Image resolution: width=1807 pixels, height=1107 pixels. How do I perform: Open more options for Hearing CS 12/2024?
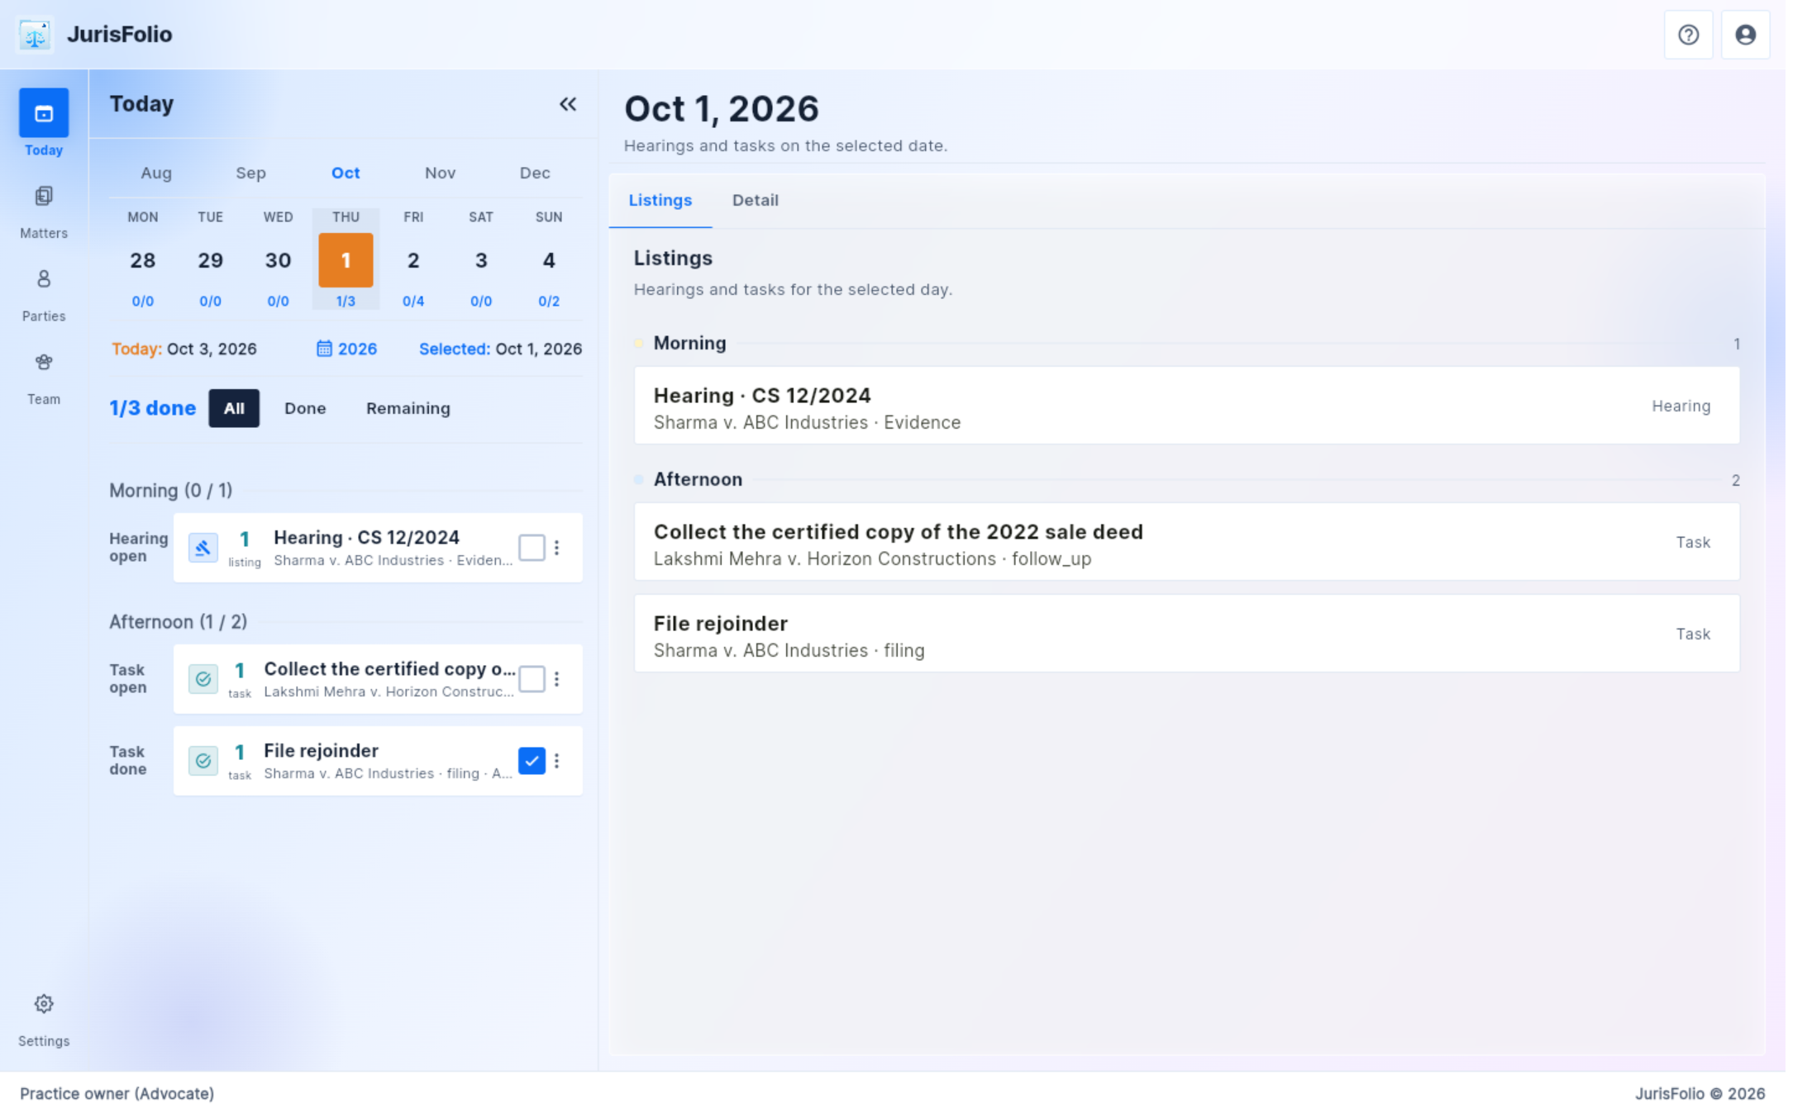click(557, 548)
